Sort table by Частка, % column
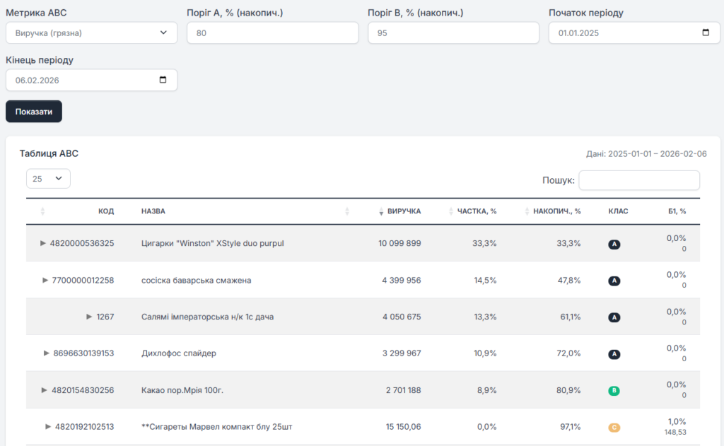This screenshot has width=724, height=446. point(476,211)
